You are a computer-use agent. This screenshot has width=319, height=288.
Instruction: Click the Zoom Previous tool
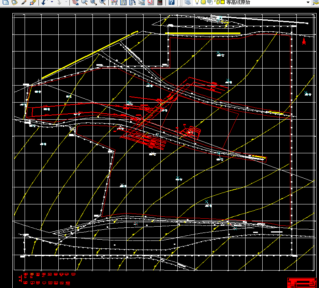pos(103,2)
